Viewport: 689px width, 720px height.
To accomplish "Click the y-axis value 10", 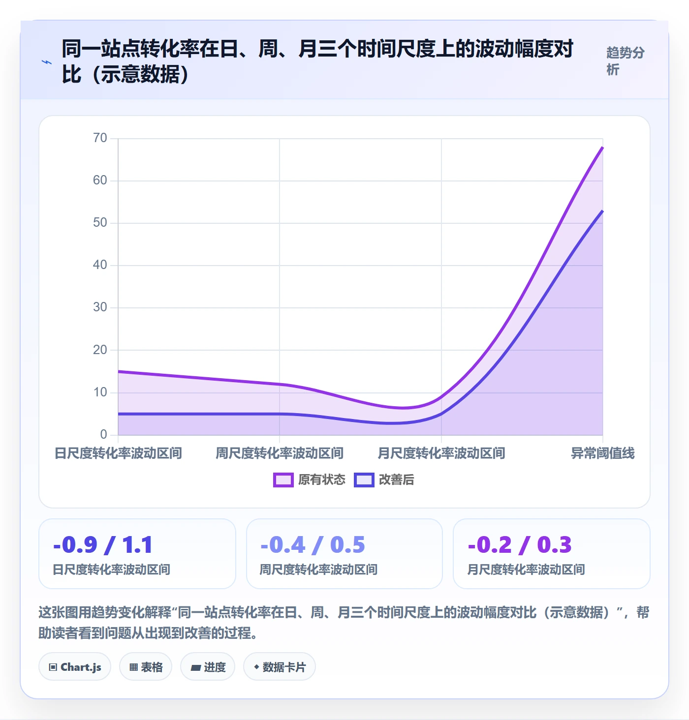I will pyautogui.click(x=100, y=392).
